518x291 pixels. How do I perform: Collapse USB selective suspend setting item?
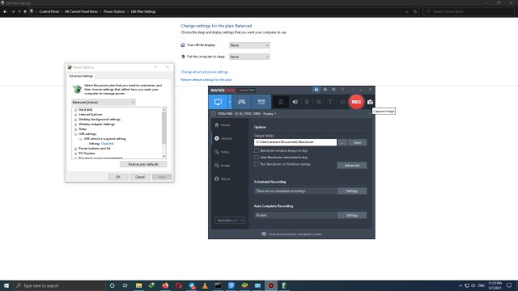click(81, 139)
